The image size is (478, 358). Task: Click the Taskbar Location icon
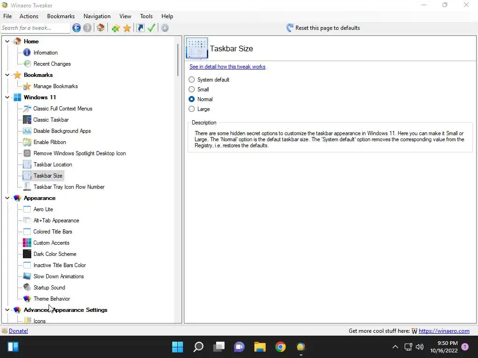(x=27, y=165)
